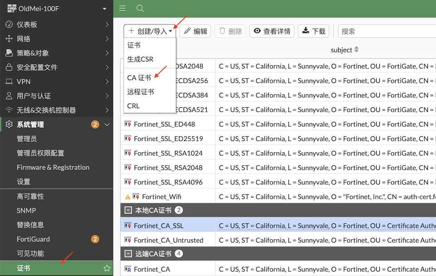Click the 查看详情 eye button
Screen dimensions: 436x276
click(x=271, y=31)
